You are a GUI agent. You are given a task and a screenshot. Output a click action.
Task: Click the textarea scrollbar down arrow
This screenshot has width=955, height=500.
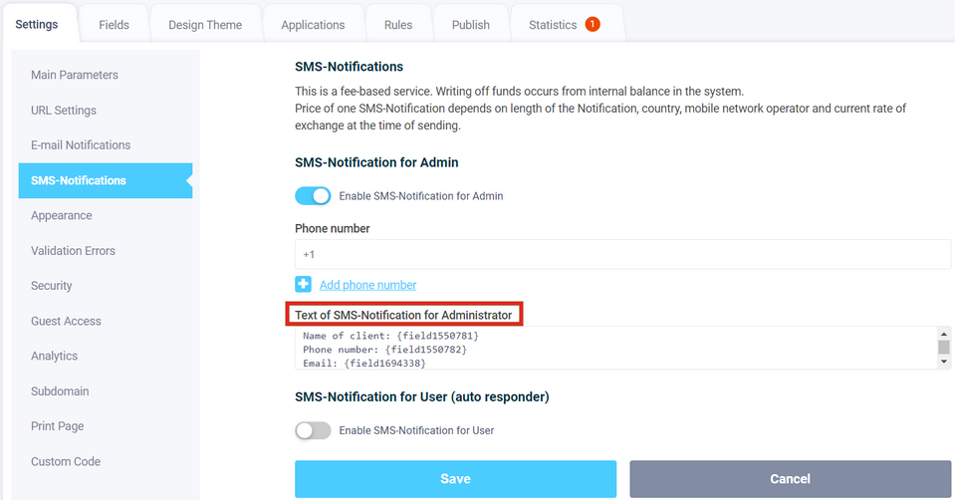tap(944, 362)
